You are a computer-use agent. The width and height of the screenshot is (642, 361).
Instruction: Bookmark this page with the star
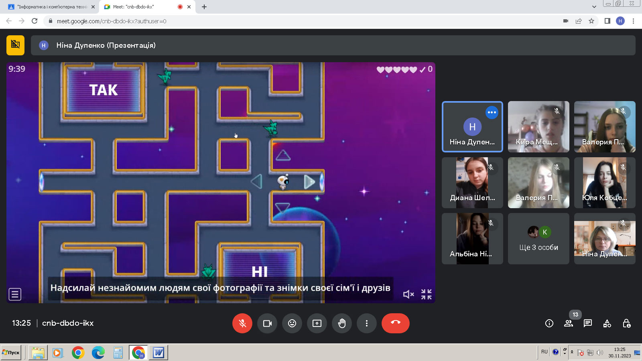click(591, 21)
